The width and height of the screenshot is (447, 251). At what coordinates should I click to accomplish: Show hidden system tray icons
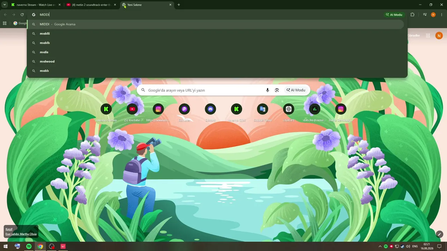coord(380,246)
